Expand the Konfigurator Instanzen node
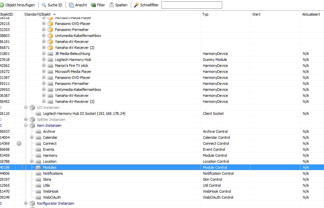 pos(26,203)
